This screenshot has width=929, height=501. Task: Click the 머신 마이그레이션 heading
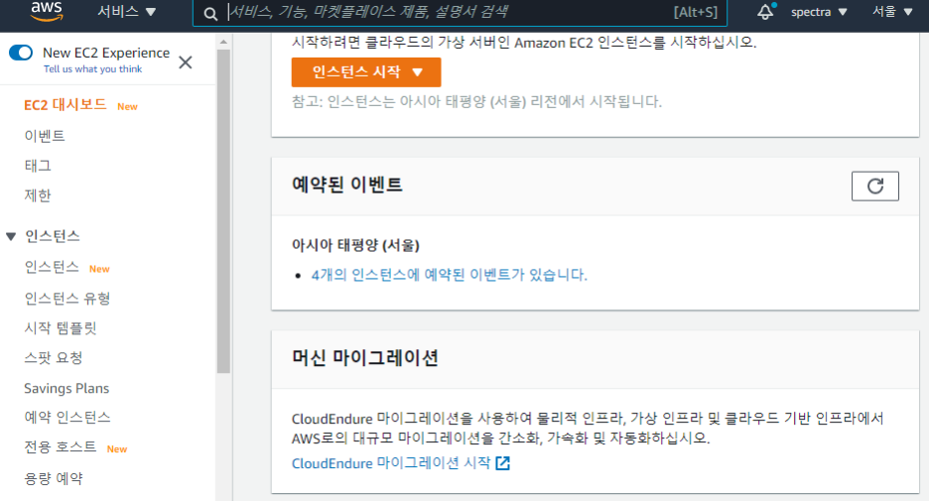pos(365,358)
